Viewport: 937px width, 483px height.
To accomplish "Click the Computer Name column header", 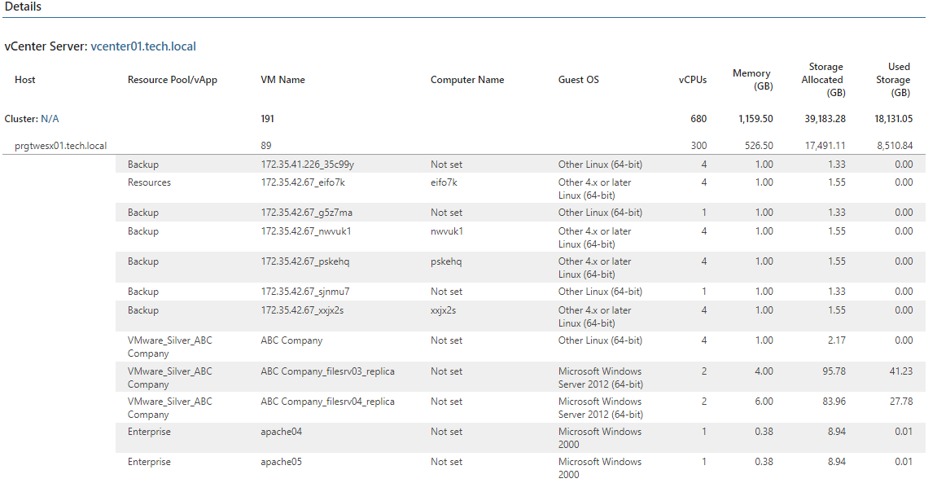I will pos(467,80).
